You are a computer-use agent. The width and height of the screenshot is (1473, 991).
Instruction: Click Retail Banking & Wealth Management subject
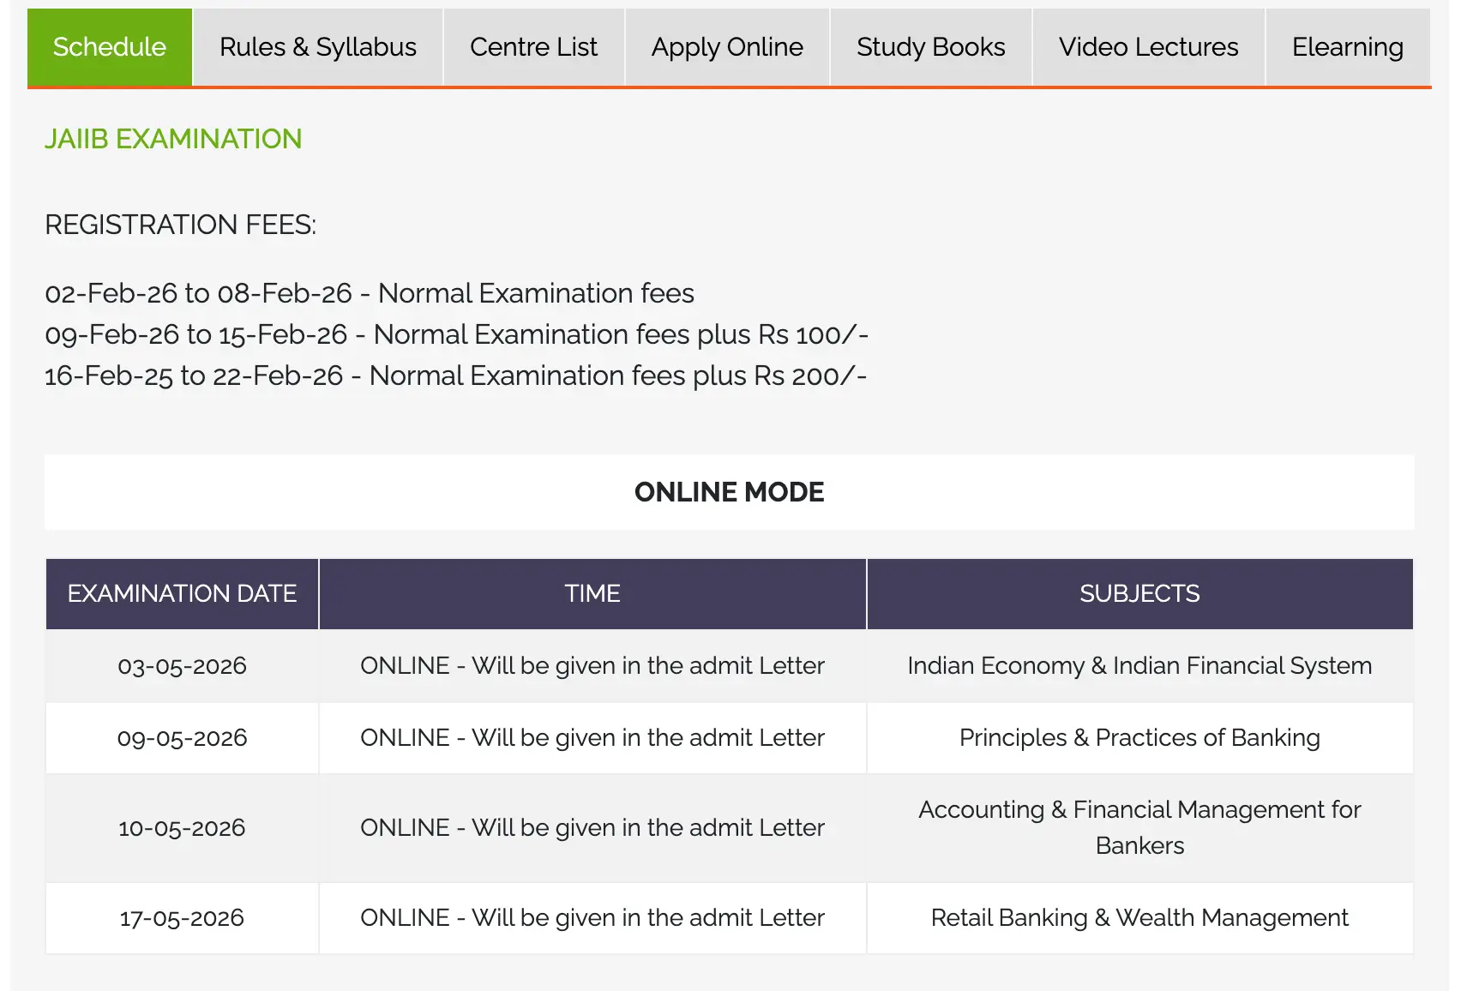pyautogui.click(x=1139, y=918)
